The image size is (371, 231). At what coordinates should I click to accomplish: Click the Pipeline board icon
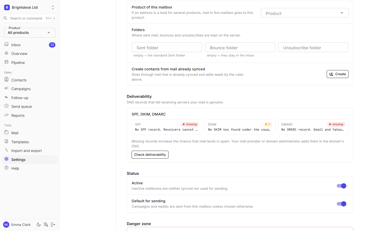point(6,62)
